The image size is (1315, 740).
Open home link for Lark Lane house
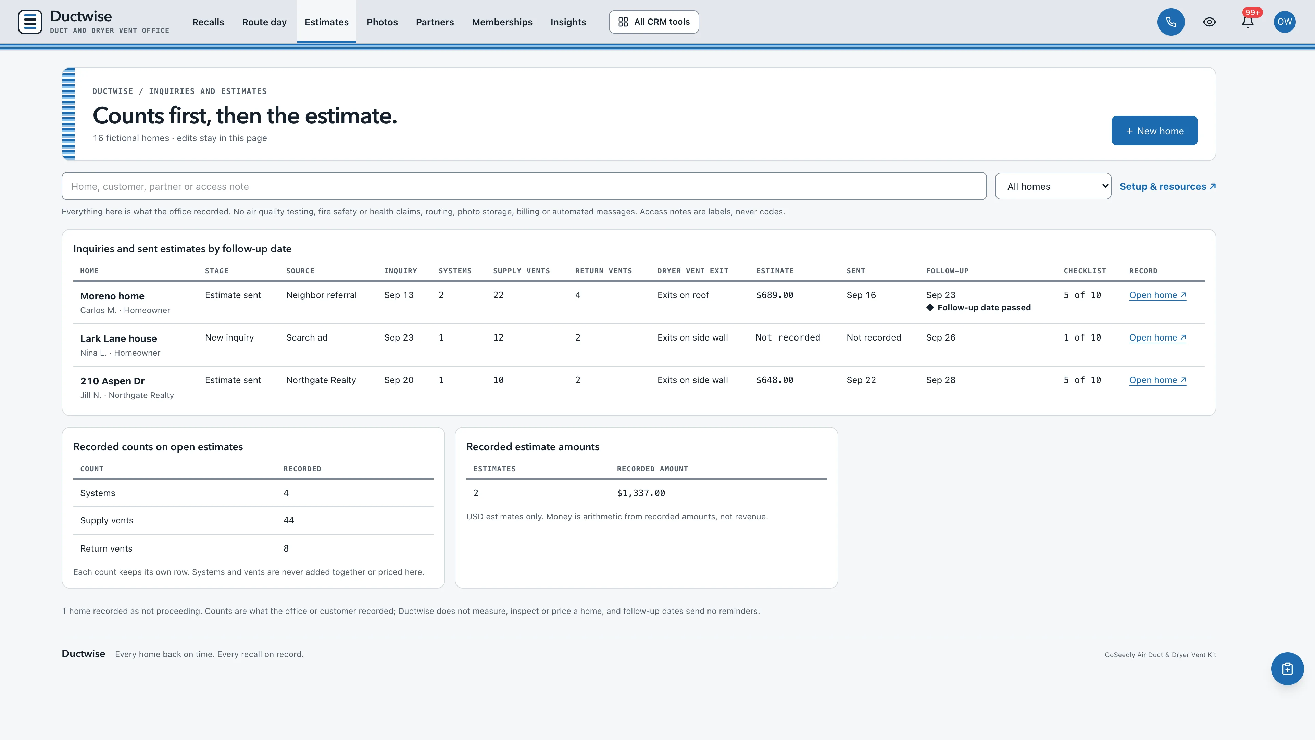pos(1157,337)
